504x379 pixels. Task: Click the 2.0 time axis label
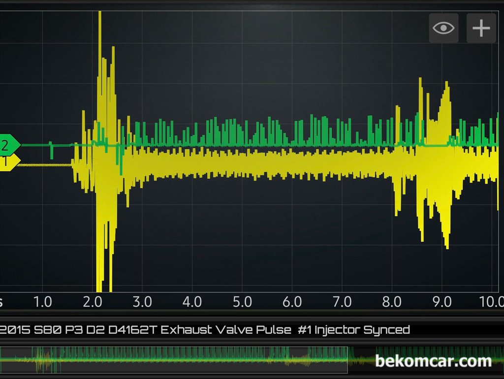click(93, 301)
